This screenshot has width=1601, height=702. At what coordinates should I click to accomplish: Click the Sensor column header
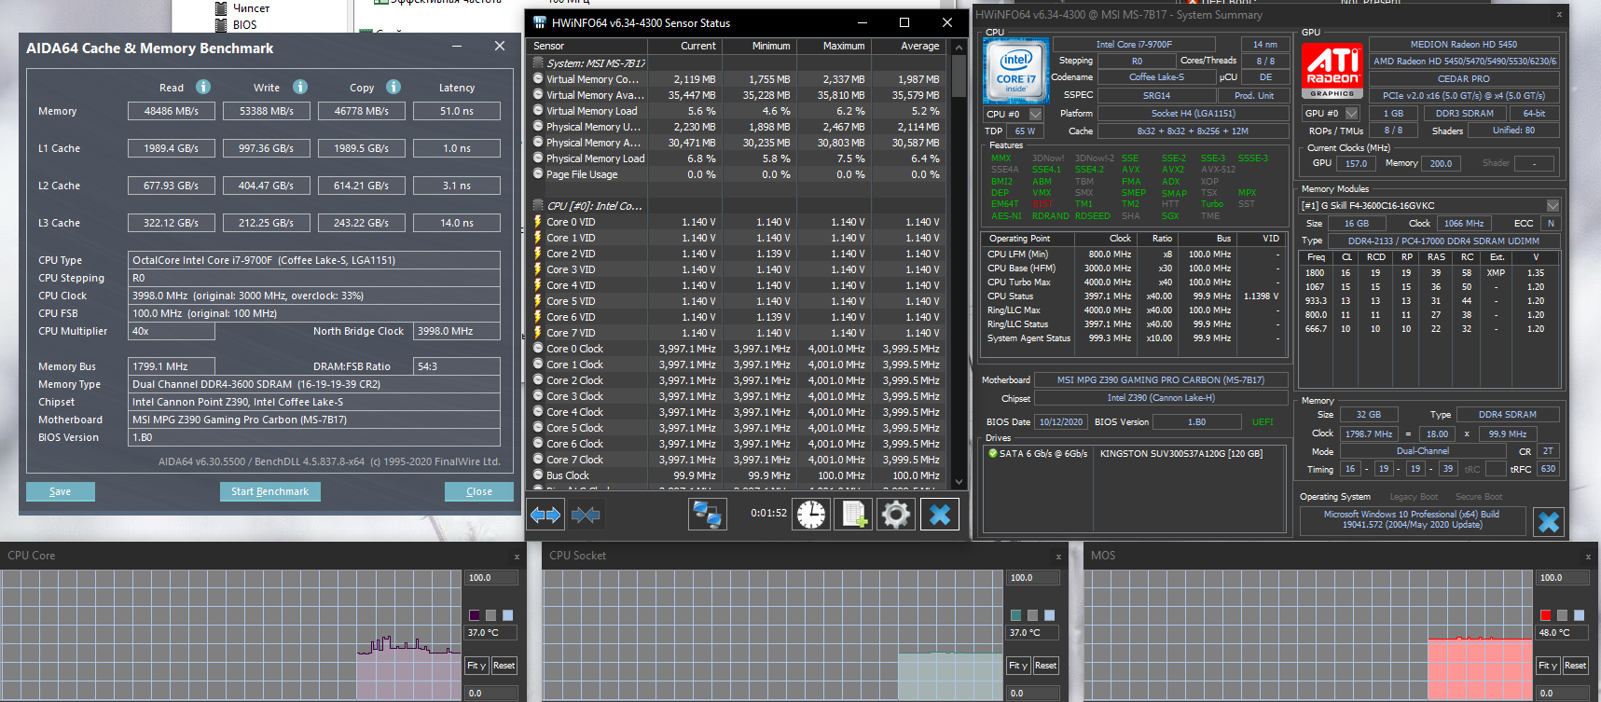(x=588, y=46)
